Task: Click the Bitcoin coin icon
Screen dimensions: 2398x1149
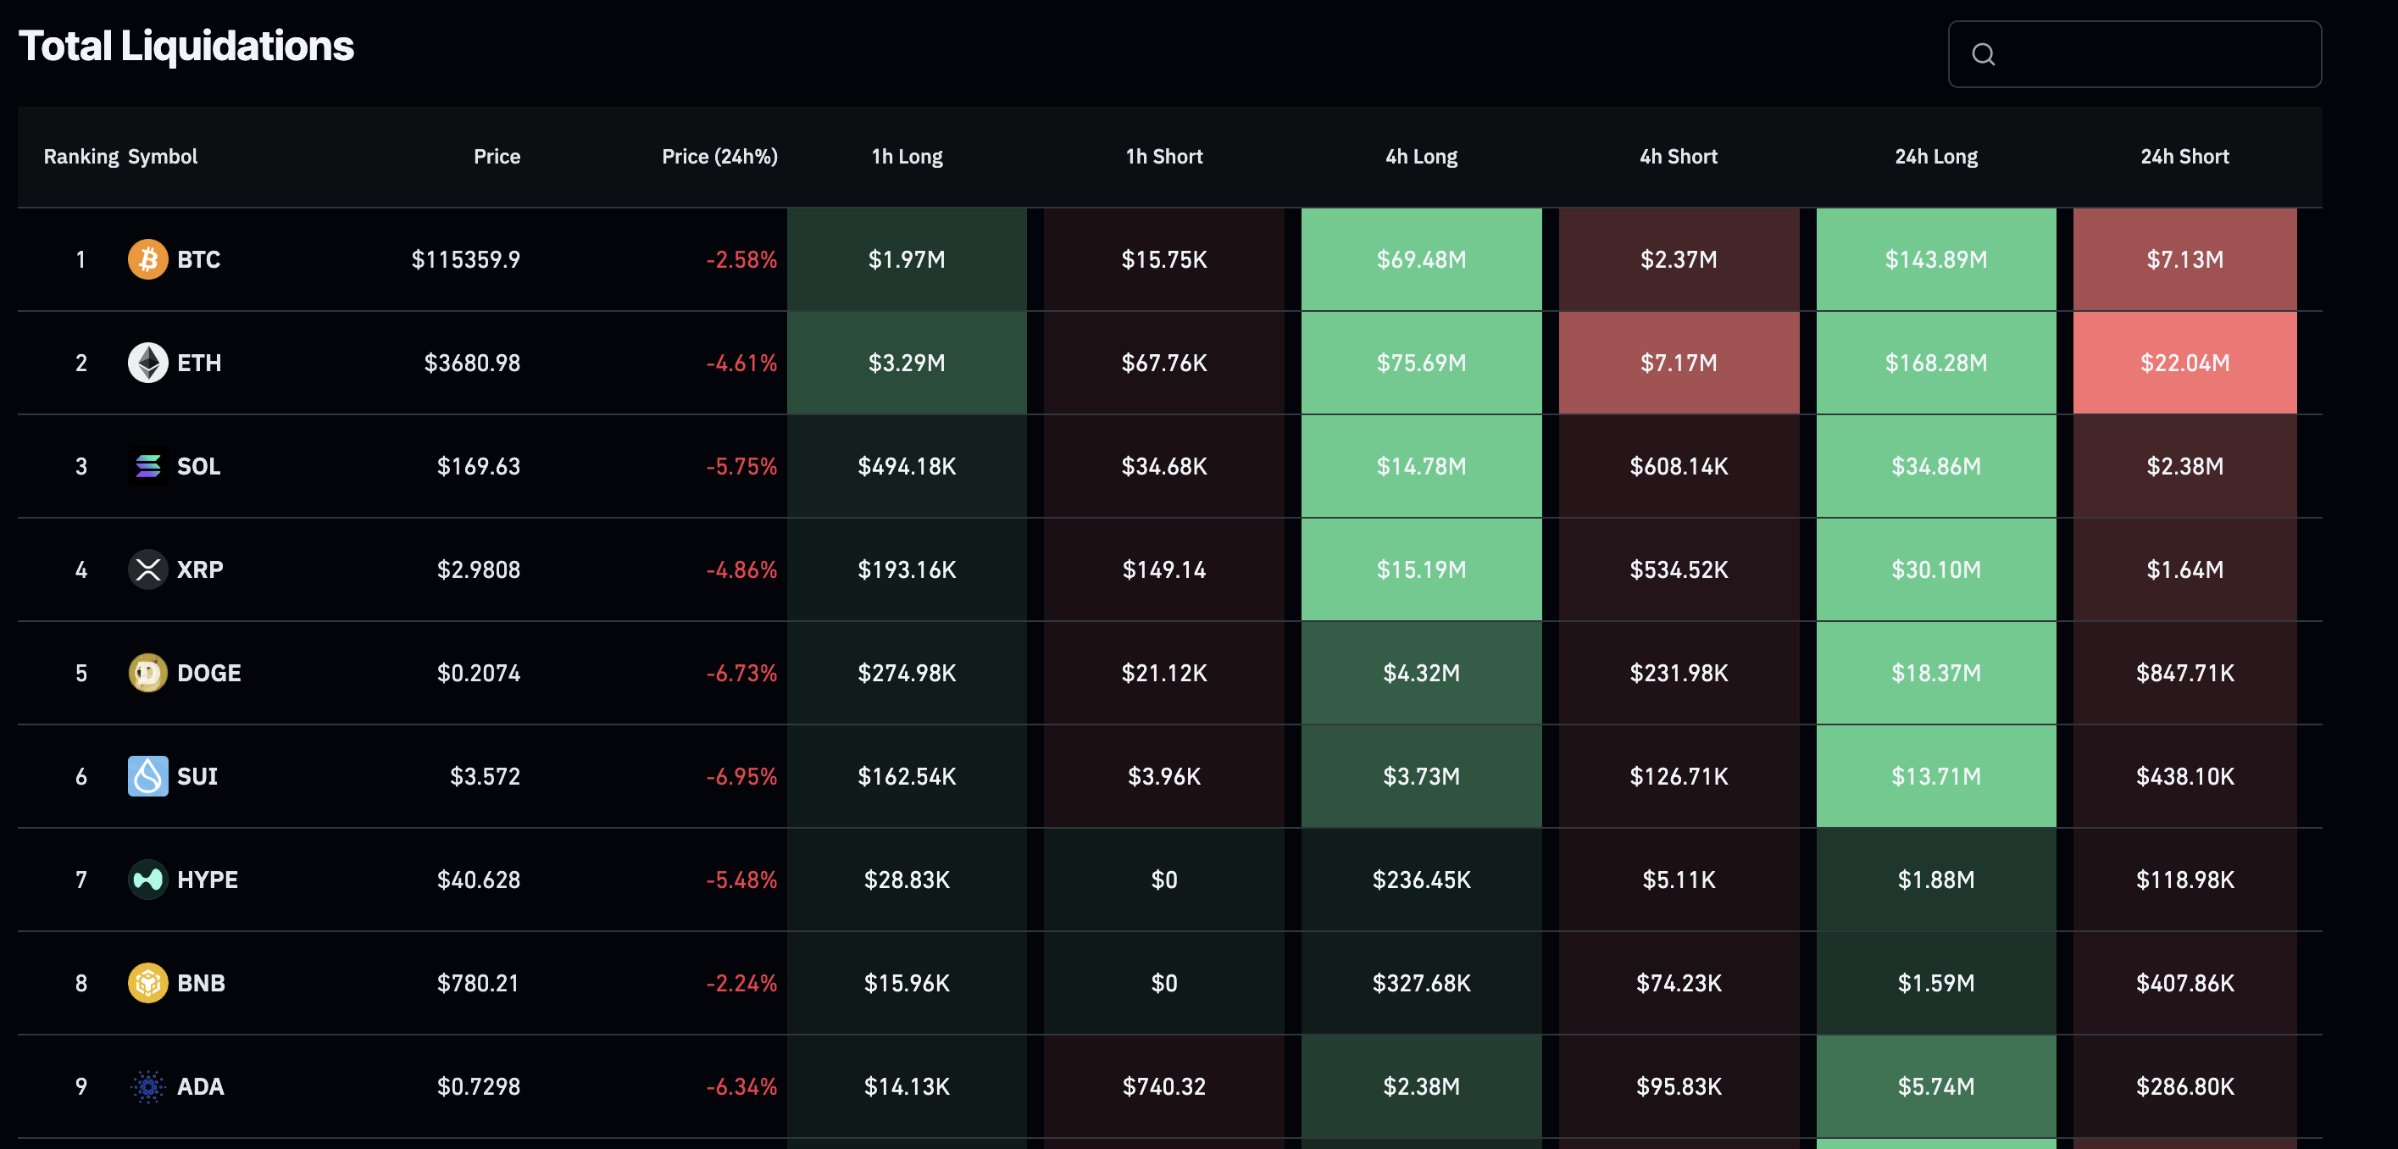Action: coord(147,258)
